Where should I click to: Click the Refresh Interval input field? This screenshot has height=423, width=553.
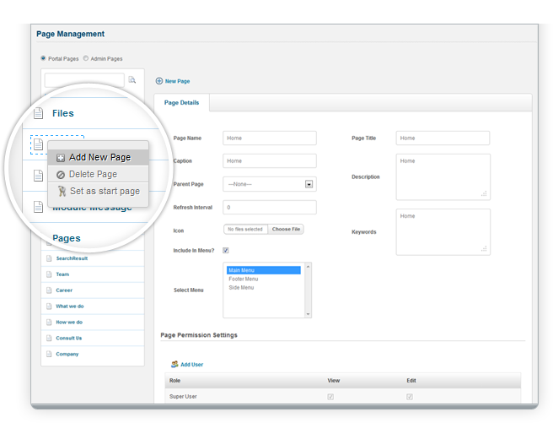[x=270, y=207]
